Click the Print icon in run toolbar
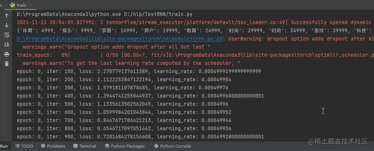The image size is (374, 151). (x=7, y=55)
